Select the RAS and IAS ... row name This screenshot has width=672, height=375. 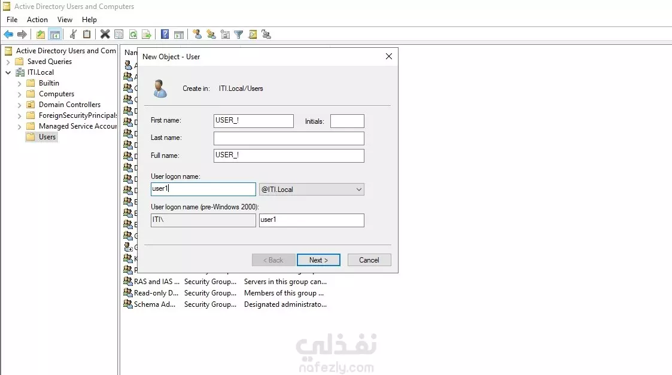tap(156, 282)
